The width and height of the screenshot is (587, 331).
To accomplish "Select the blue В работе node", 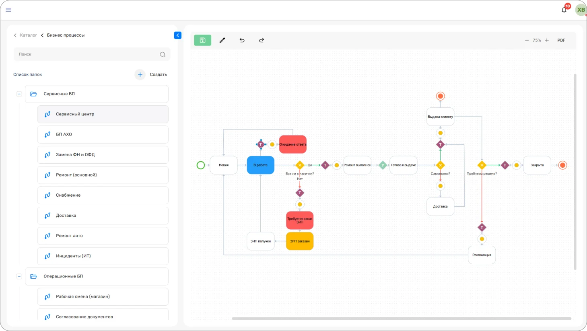I will [x=260, y=165].
